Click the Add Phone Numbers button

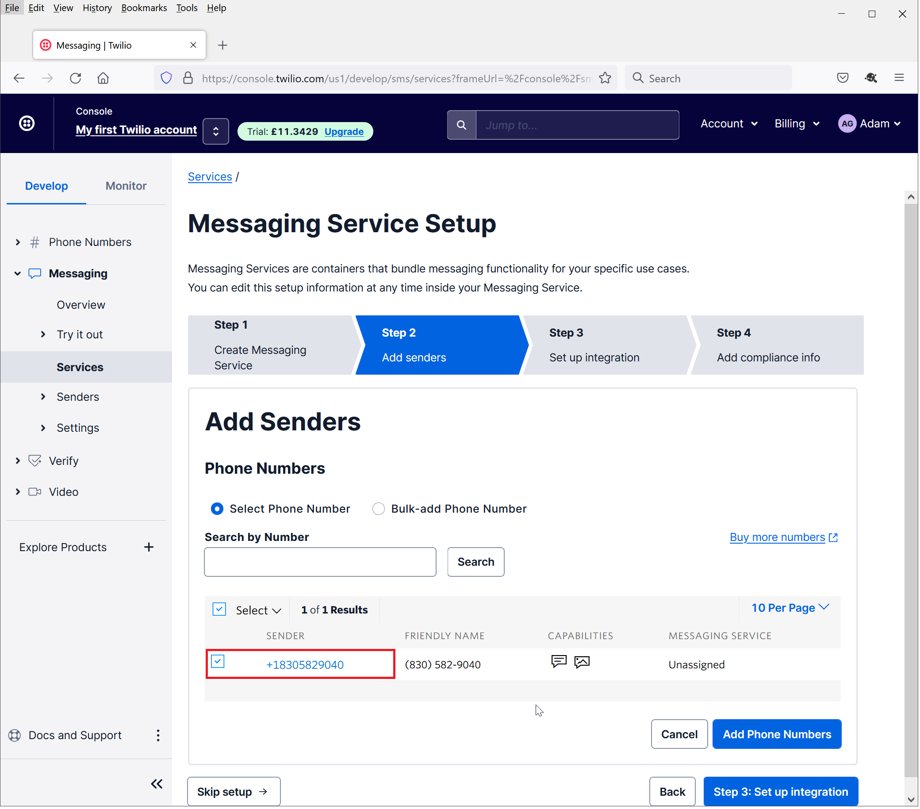click(777, 735)
